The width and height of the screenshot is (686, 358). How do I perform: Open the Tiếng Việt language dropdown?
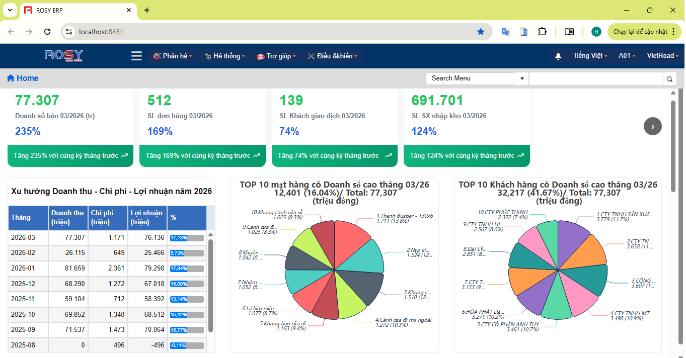(x=590, y=56)
